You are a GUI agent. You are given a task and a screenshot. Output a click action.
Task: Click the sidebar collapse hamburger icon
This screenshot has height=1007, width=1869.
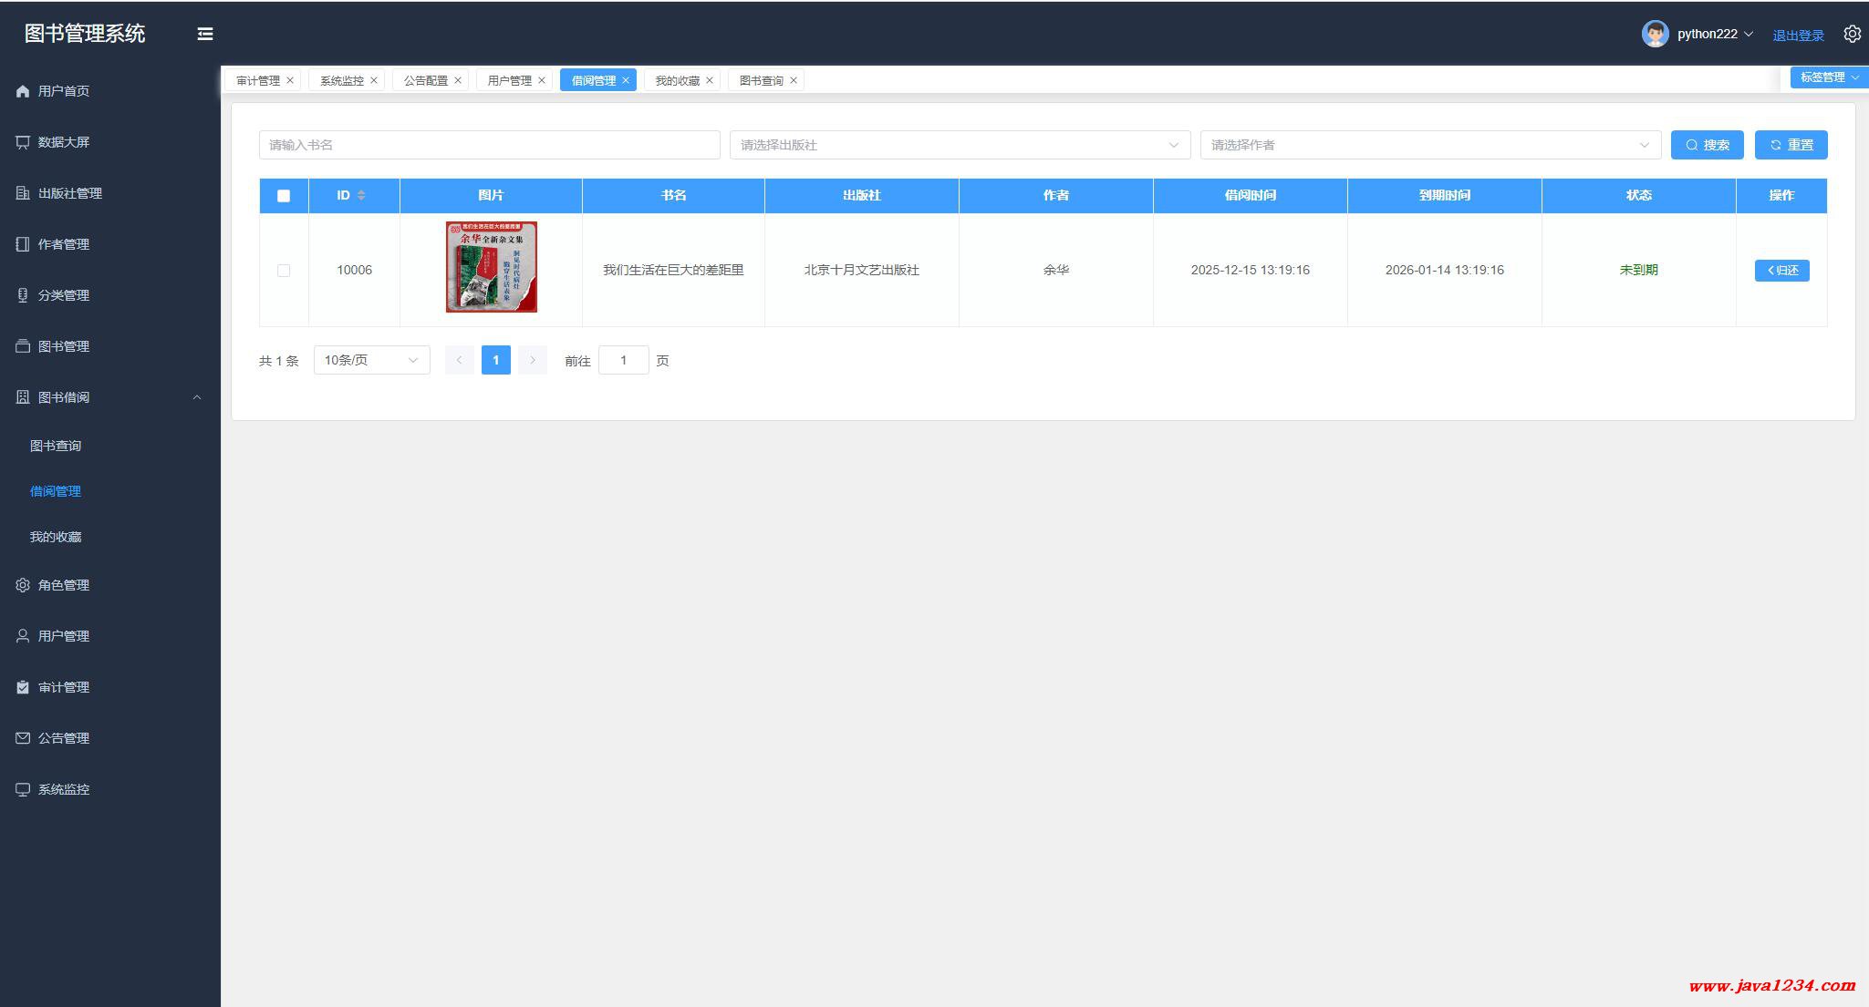pyautogui.click(x=205, y=34)
